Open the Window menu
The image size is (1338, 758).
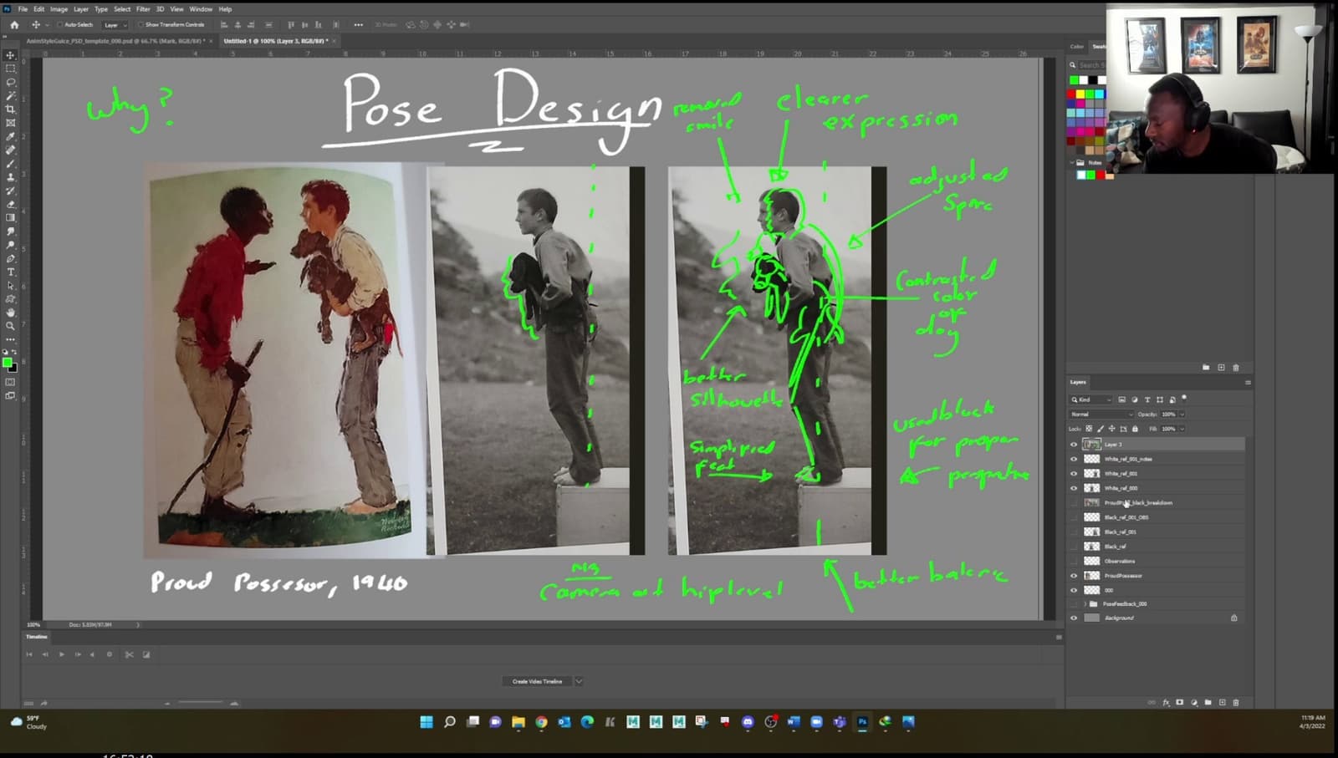[201, 9]
